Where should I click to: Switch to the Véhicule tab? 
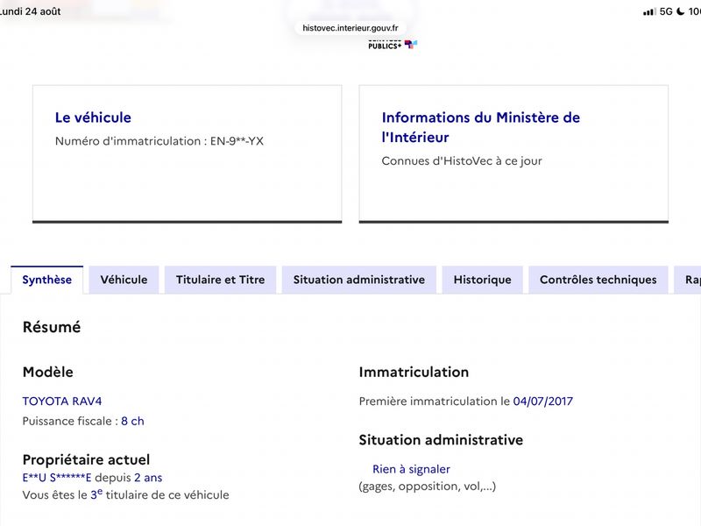(124, 280)
